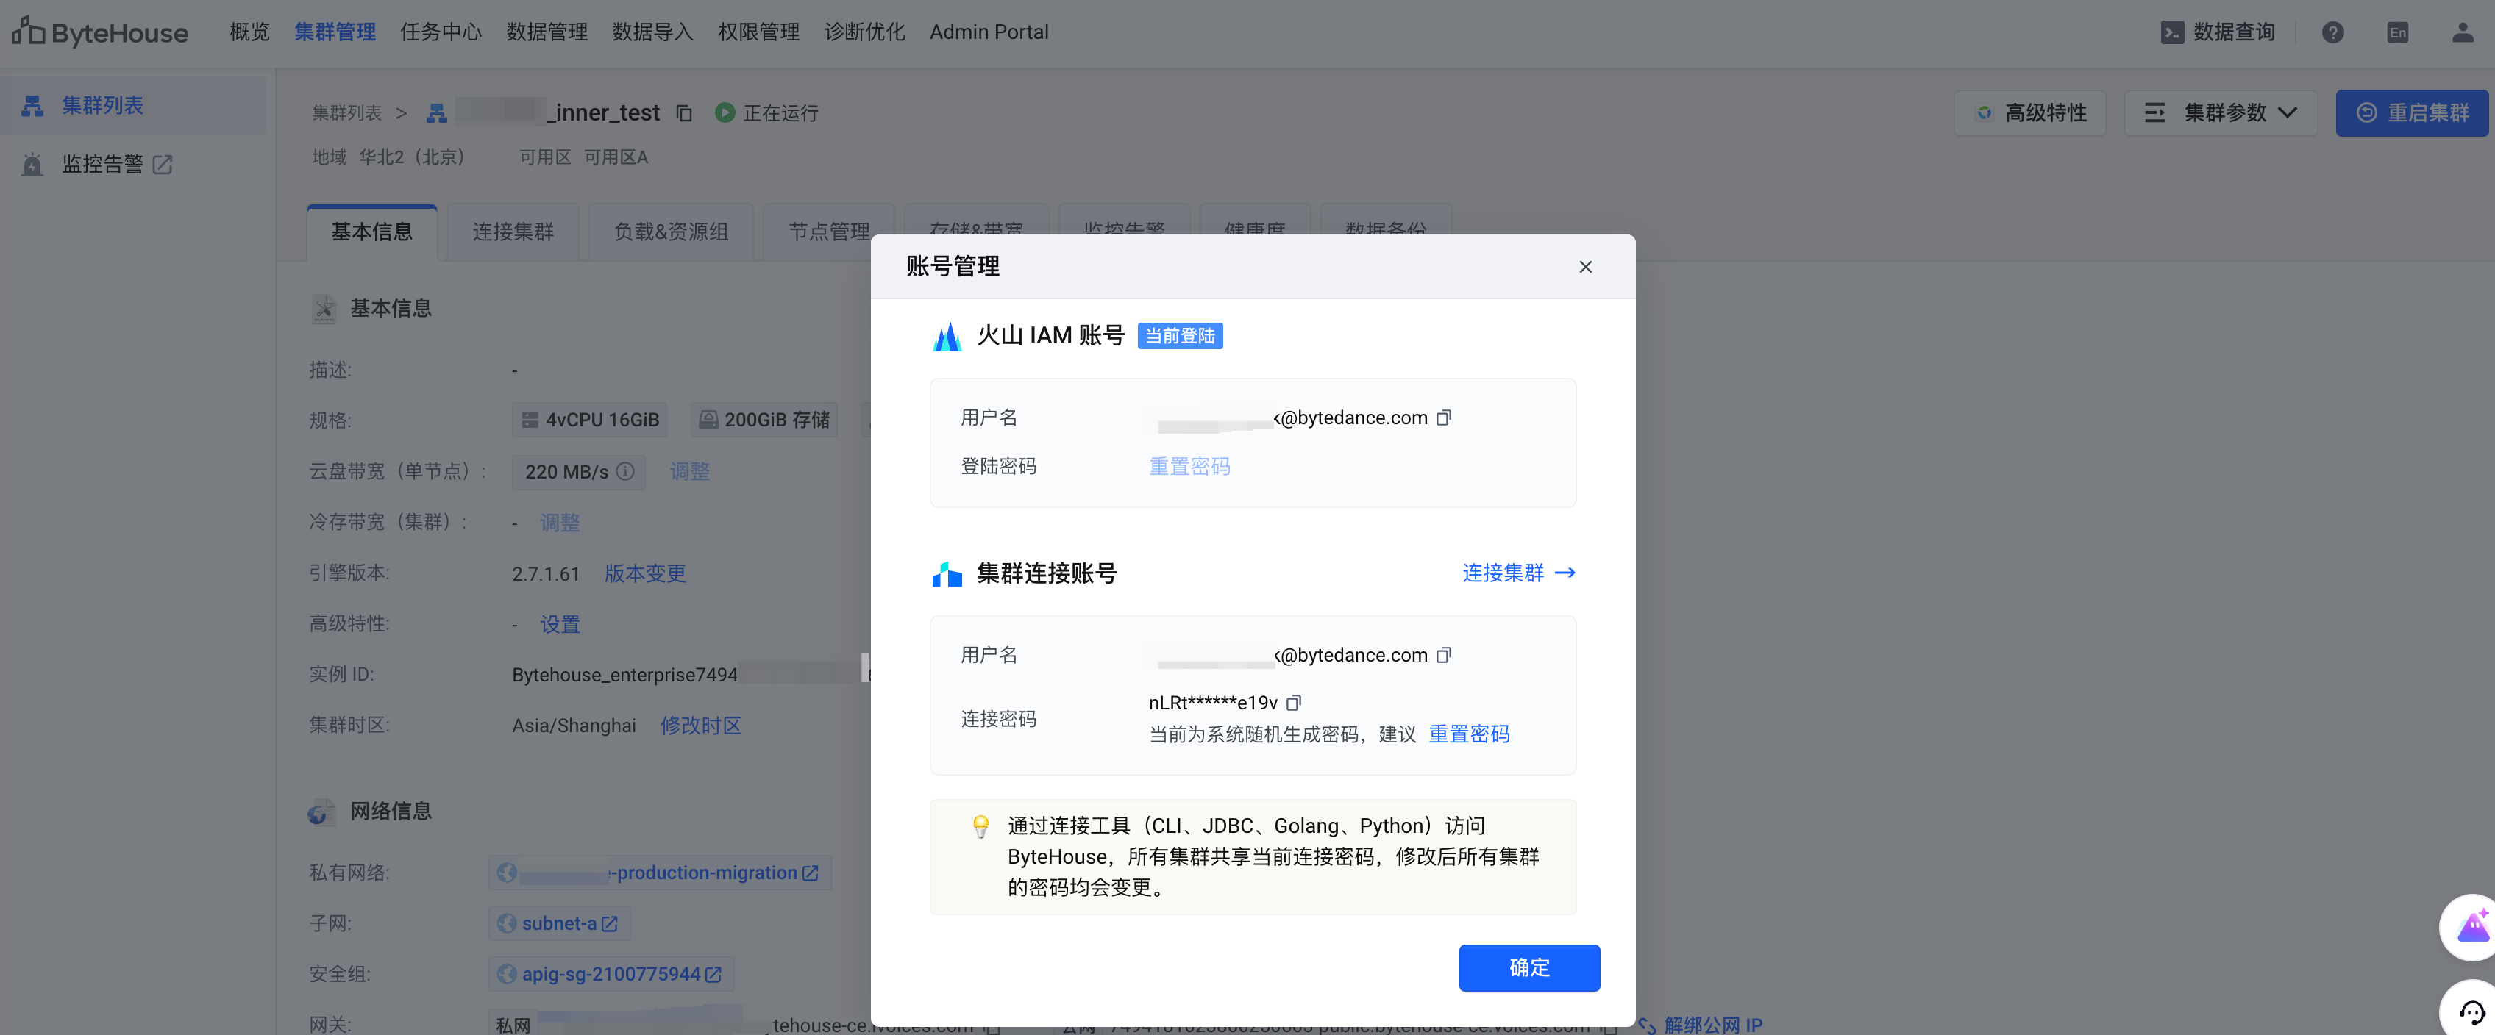Screen dimensions: 2495x1035
Task: Open production-migration network external link icon
Action: 810,873
